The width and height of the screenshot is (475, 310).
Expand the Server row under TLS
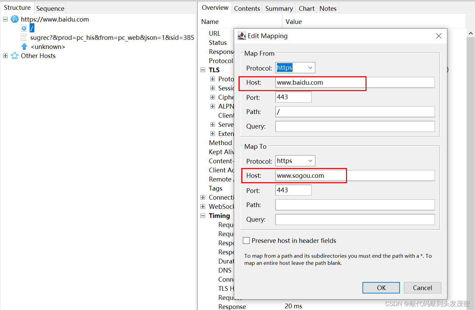click(213, 124)
